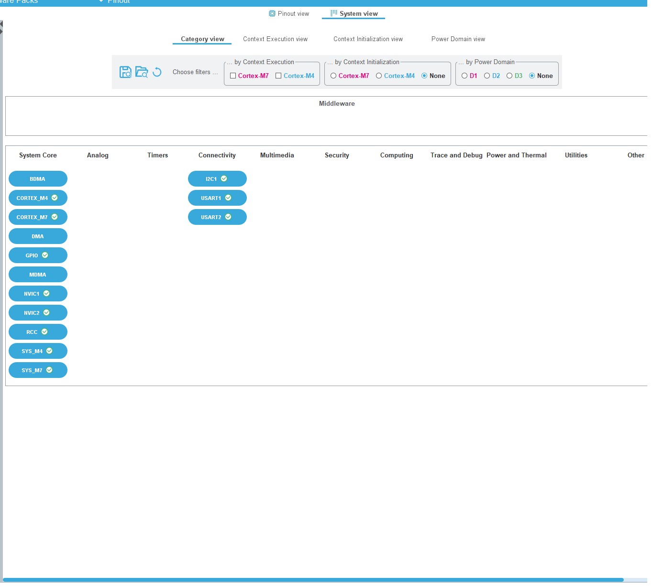This screenshot has height=587, width=652.
Task: Click the collapse arrow at left edge
Action: [1, 27]
